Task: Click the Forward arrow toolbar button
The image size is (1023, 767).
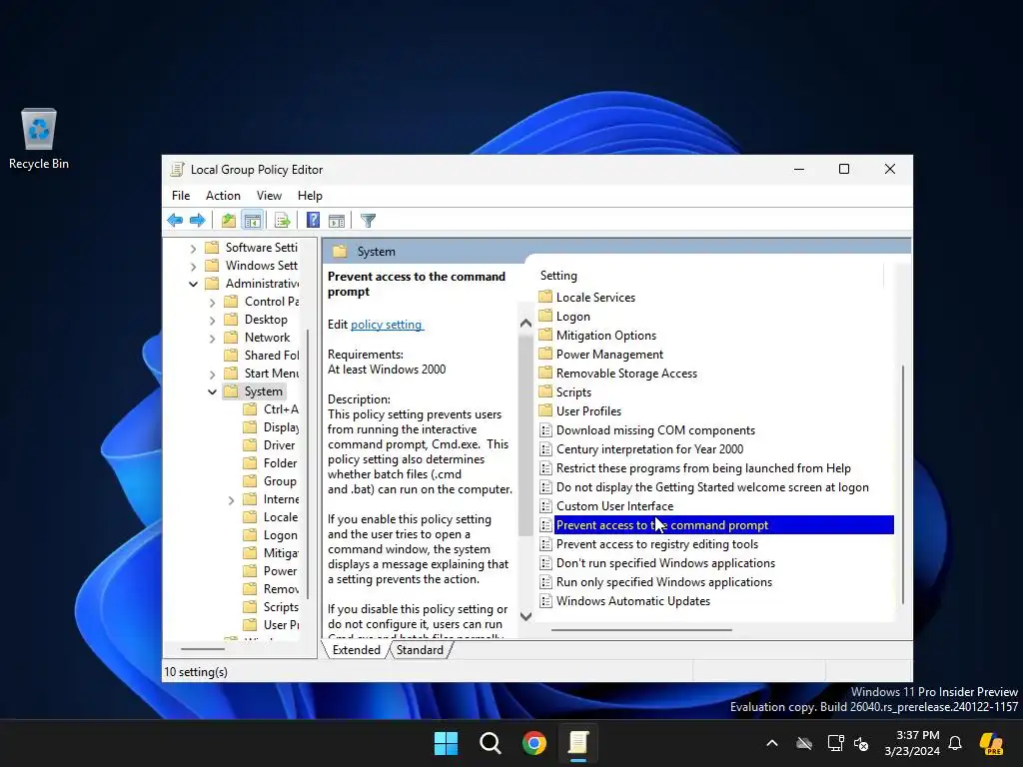Action: [197, 221]
